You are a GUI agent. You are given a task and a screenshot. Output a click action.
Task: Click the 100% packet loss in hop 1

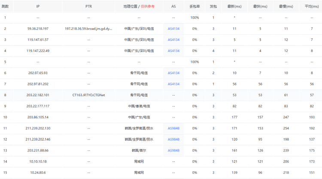pos(194,18)
